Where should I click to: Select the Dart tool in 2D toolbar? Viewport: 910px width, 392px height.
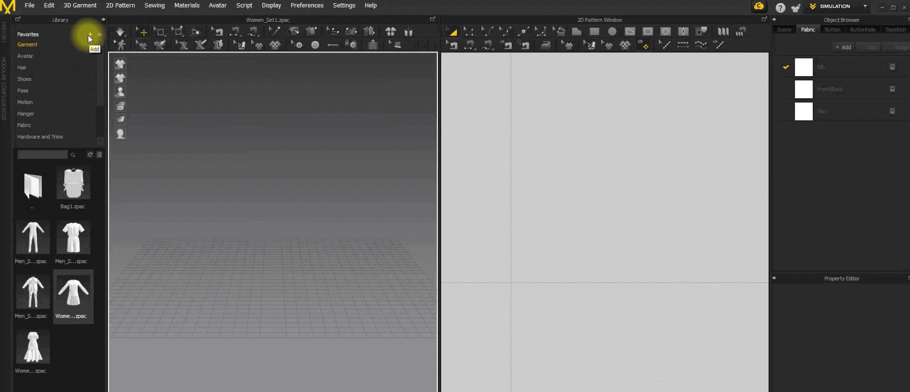tap(683, 31)
